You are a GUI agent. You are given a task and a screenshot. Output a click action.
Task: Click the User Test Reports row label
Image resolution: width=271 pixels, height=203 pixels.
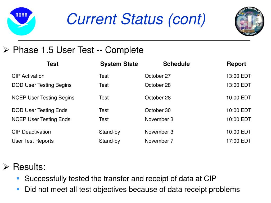click(x=33, y=141)
